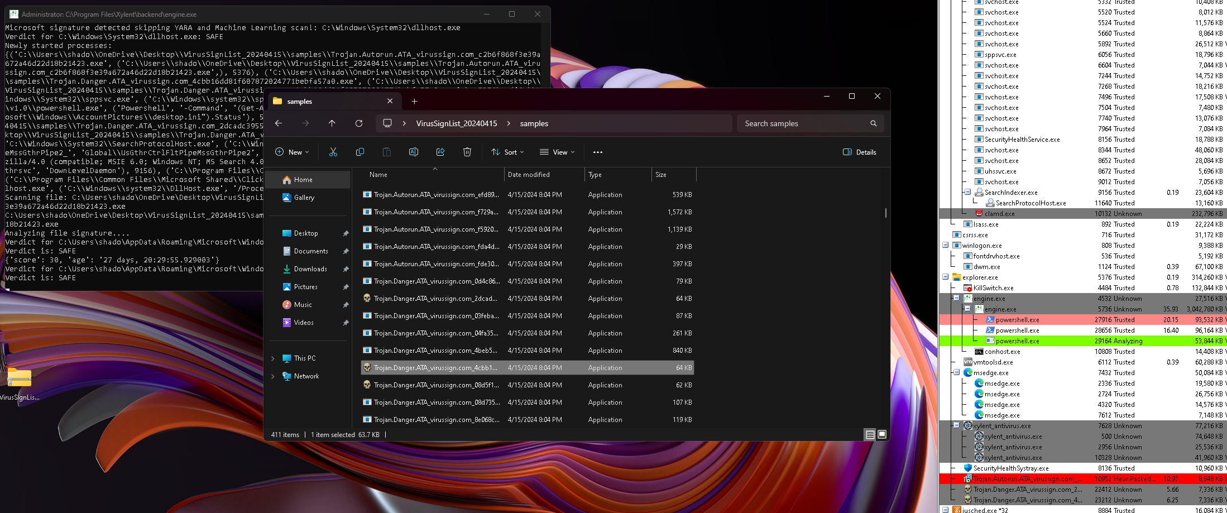Click the See more three-dots icon

coord(598,152)
